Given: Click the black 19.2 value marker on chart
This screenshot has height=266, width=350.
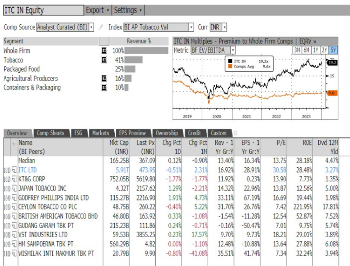Looking at the screenshot, I should [332, 62].
